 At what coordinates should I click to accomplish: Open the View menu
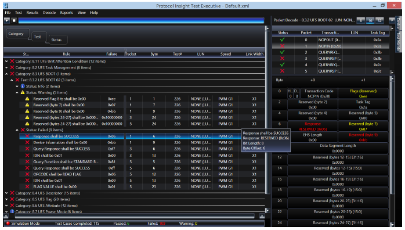[x=82, y=13]
